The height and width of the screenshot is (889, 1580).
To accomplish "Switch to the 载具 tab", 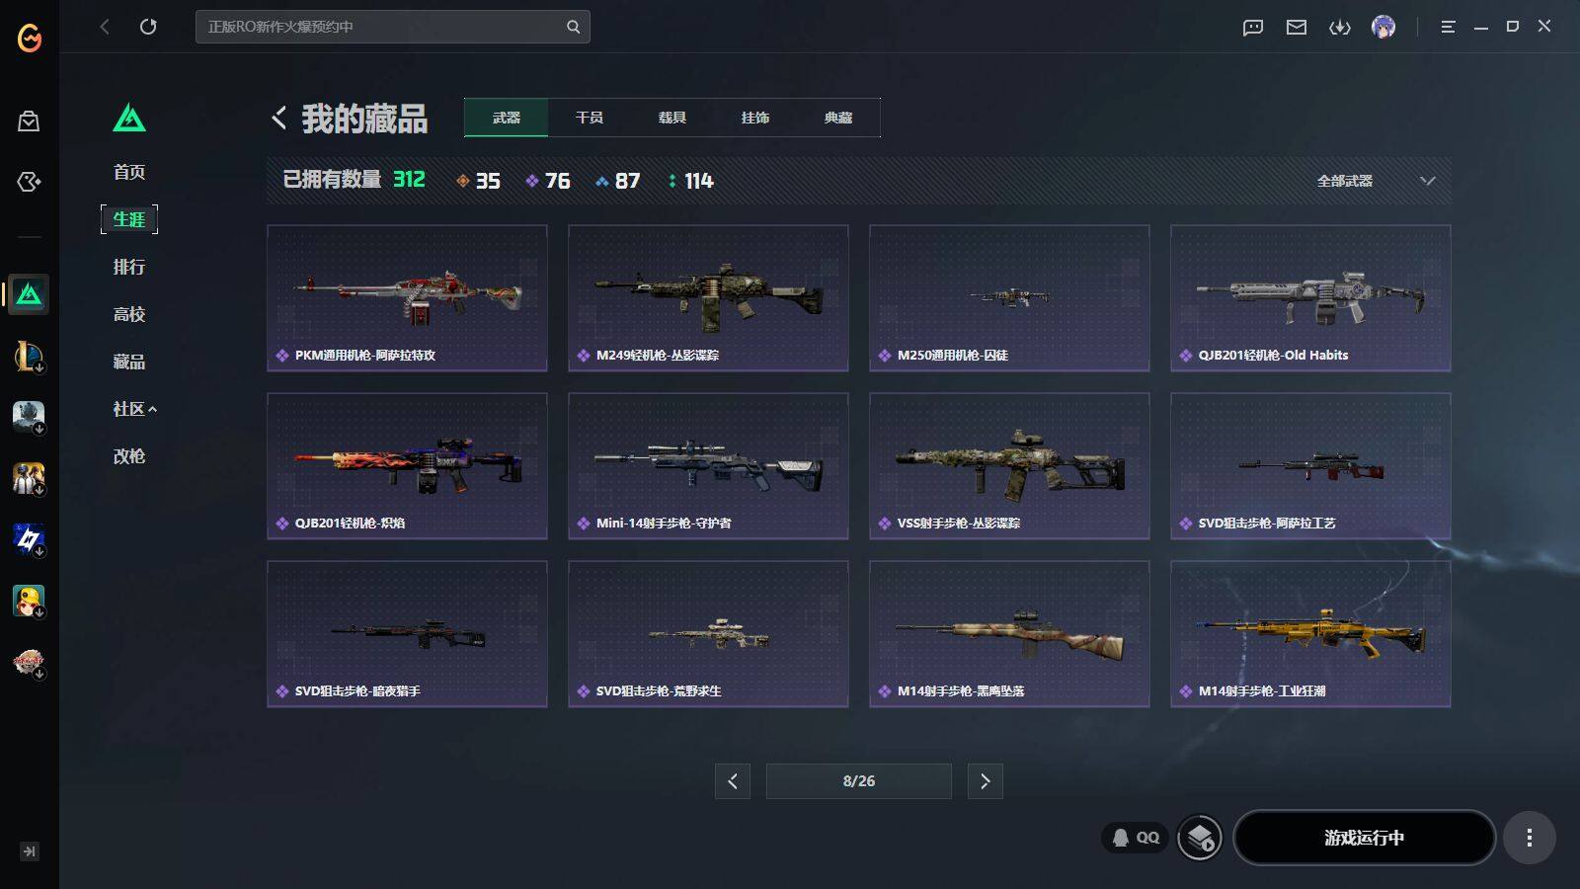I will [x=672, y=118].
